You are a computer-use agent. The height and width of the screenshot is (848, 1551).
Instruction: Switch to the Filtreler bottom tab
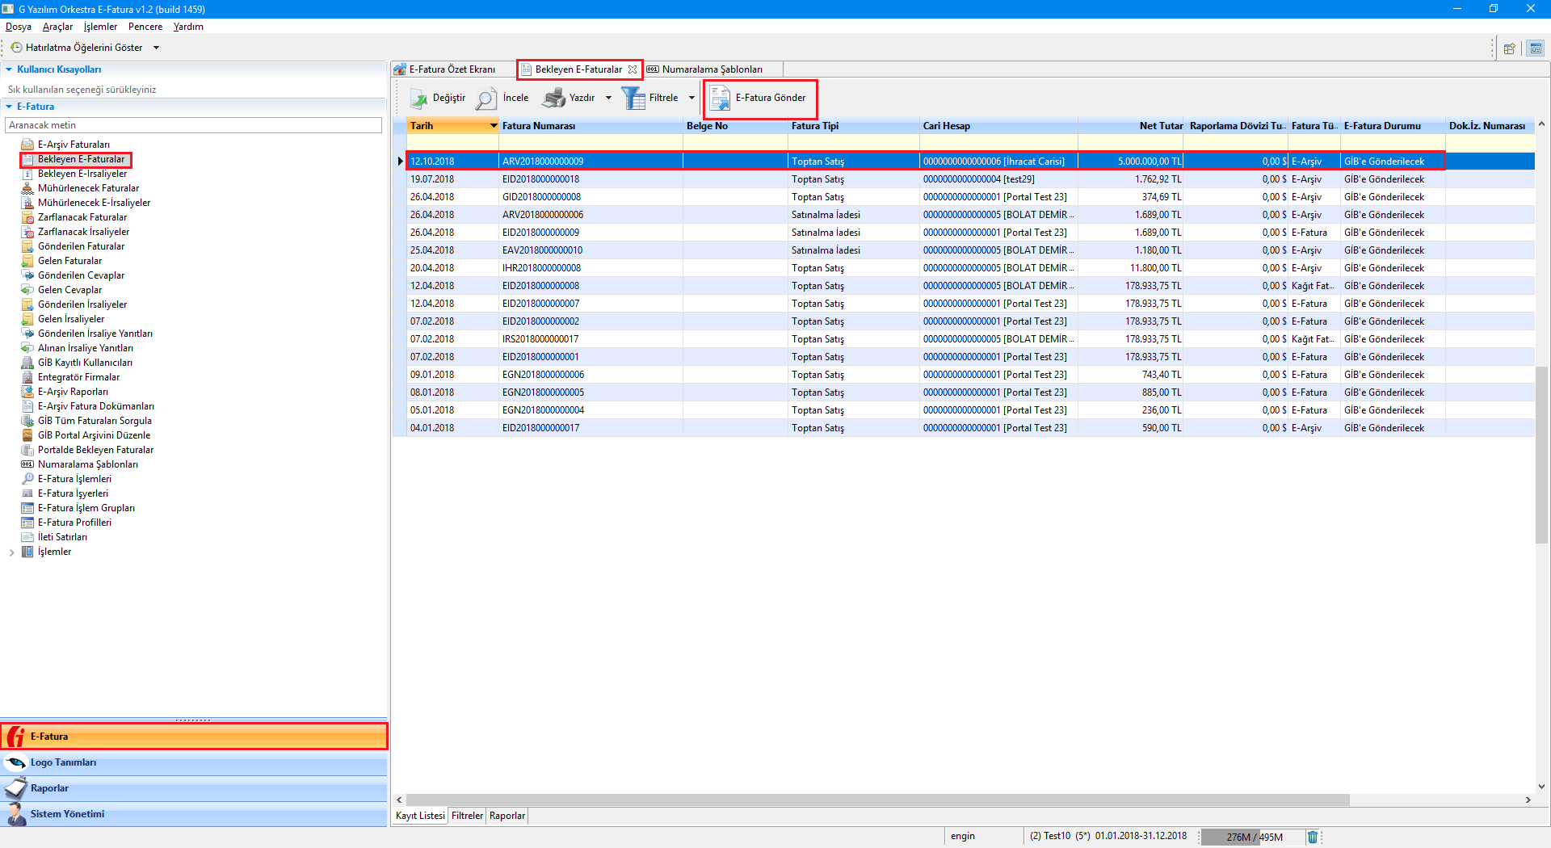pyautogui.click(x=467, y=816)
